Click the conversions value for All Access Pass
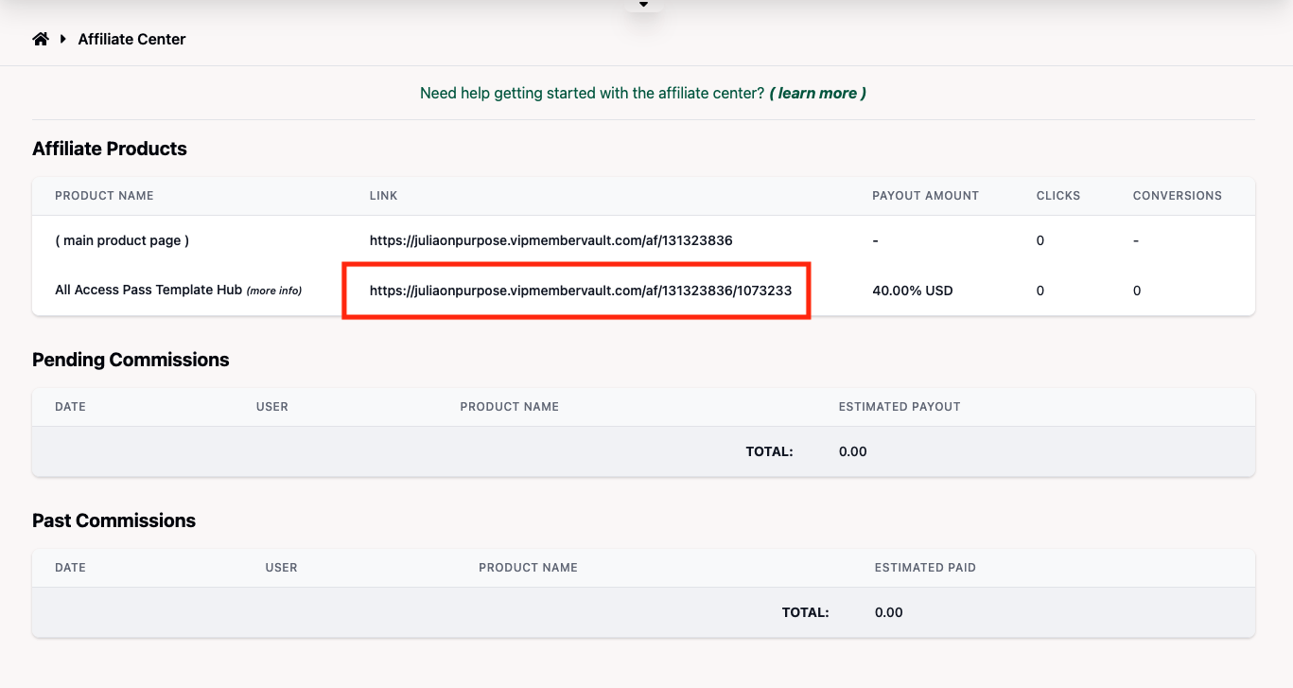1293x688 pixels. 1137,291
